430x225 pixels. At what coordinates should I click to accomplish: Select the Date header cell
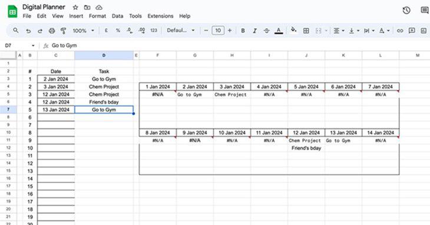tap(56, 71)
